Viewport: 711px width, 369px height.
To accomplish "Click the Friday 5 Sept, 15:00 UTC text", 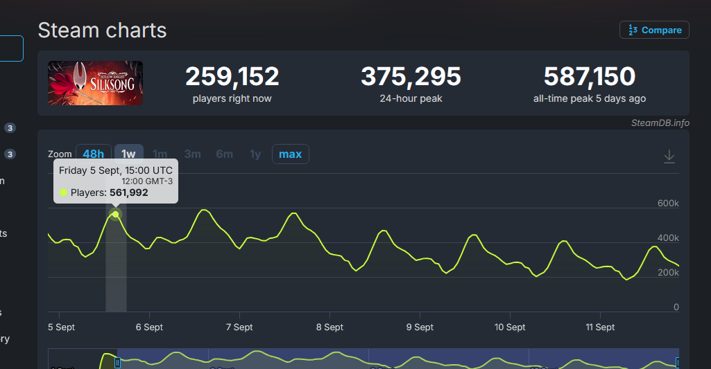I will pyautogui.click(x=116, y=170).
